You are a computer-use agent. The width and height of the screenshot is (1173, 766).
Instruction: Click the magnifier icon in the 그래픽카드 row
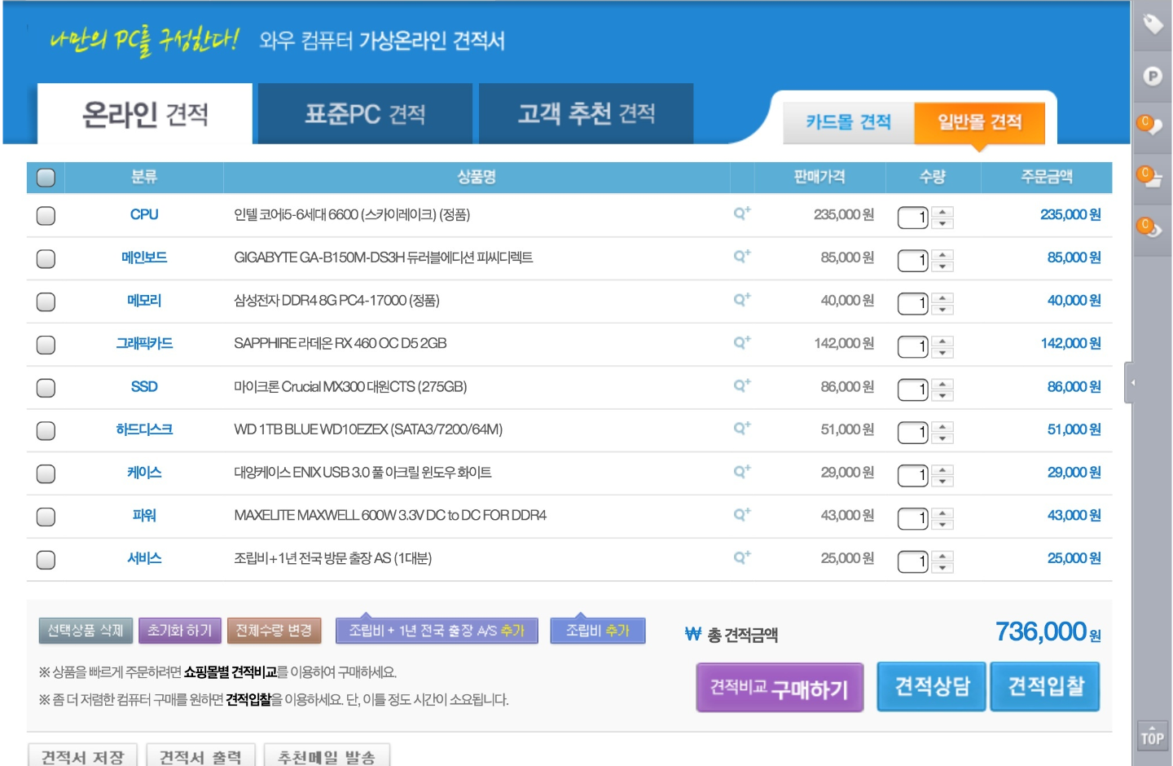click(741, 342)
